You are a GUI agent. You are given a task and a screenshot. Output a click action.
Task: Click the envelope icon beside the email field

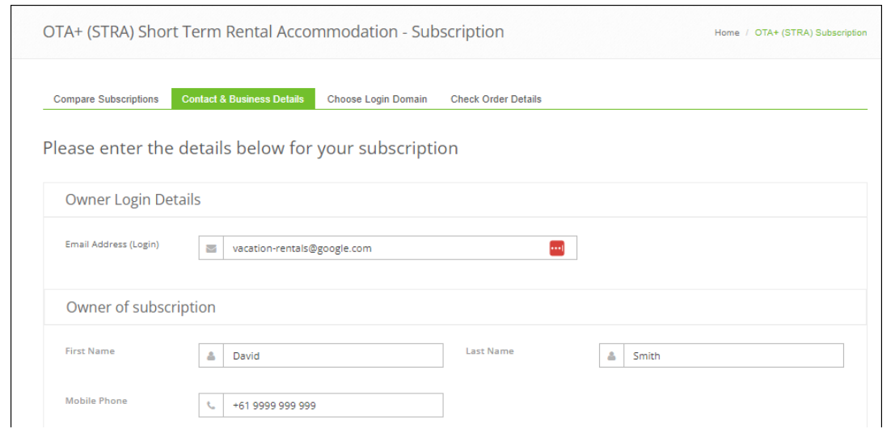coord(211,249)
